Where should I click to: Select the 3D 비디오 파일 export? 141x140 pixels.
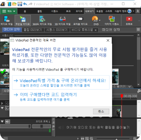pyautogui.click(x=62, y=21)
